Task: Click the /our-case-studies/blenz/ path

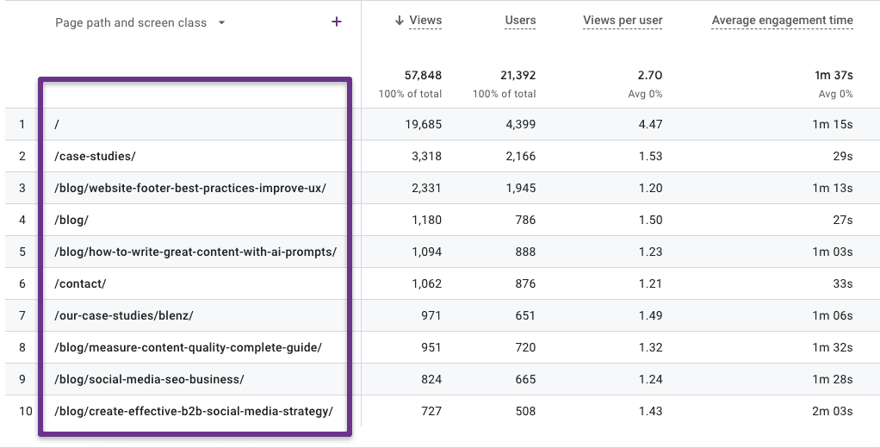Action: (x=123, y=315)
